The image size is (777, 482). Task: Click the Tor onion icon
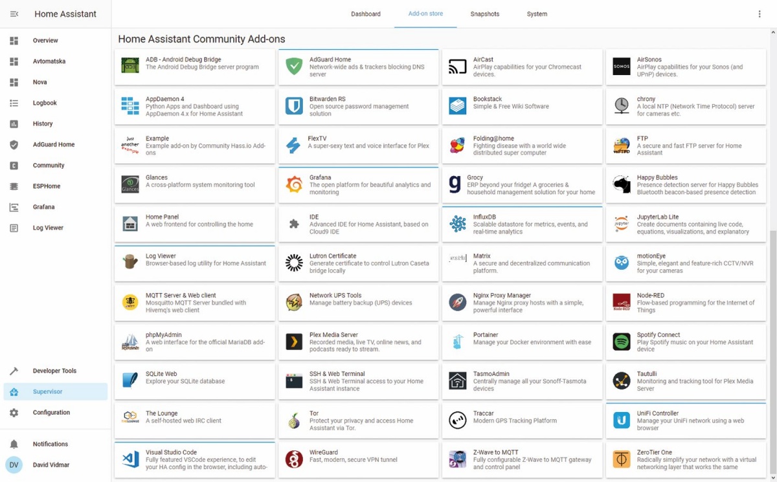pyautogui.click(x=294, y=421)
